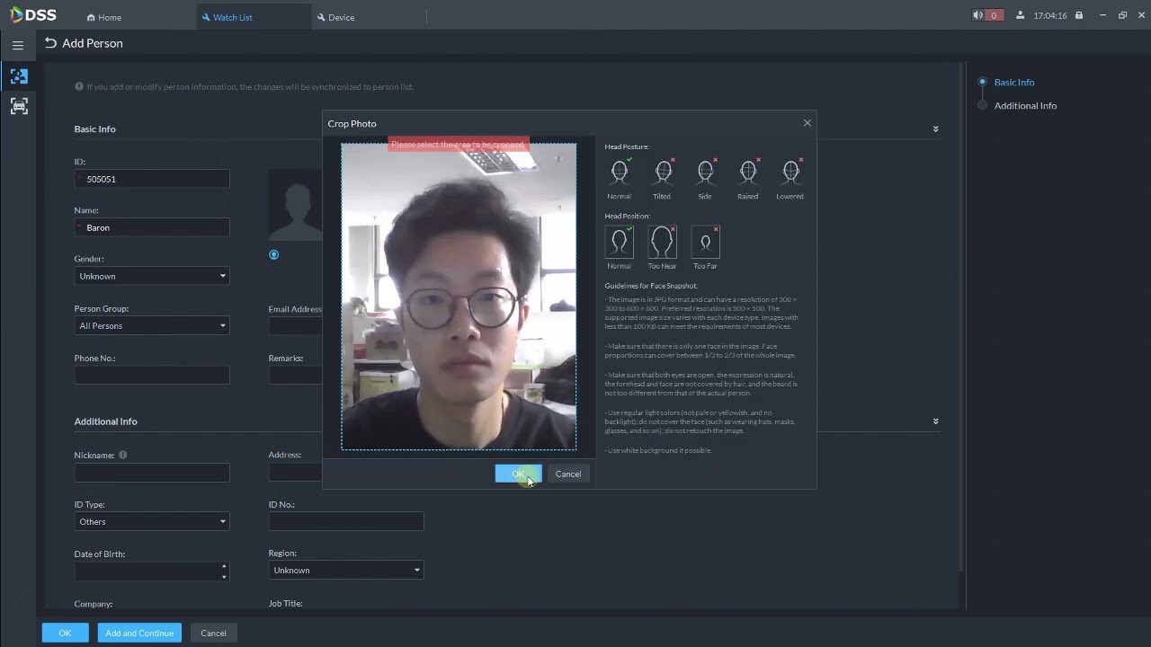
Task: Open the hamburger navigation menu
Action: pos(18,44)
